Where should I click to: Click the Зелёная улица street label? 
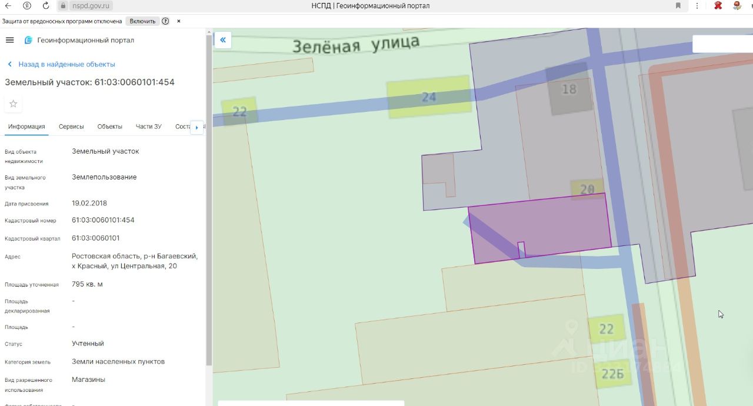pos(356,44)
